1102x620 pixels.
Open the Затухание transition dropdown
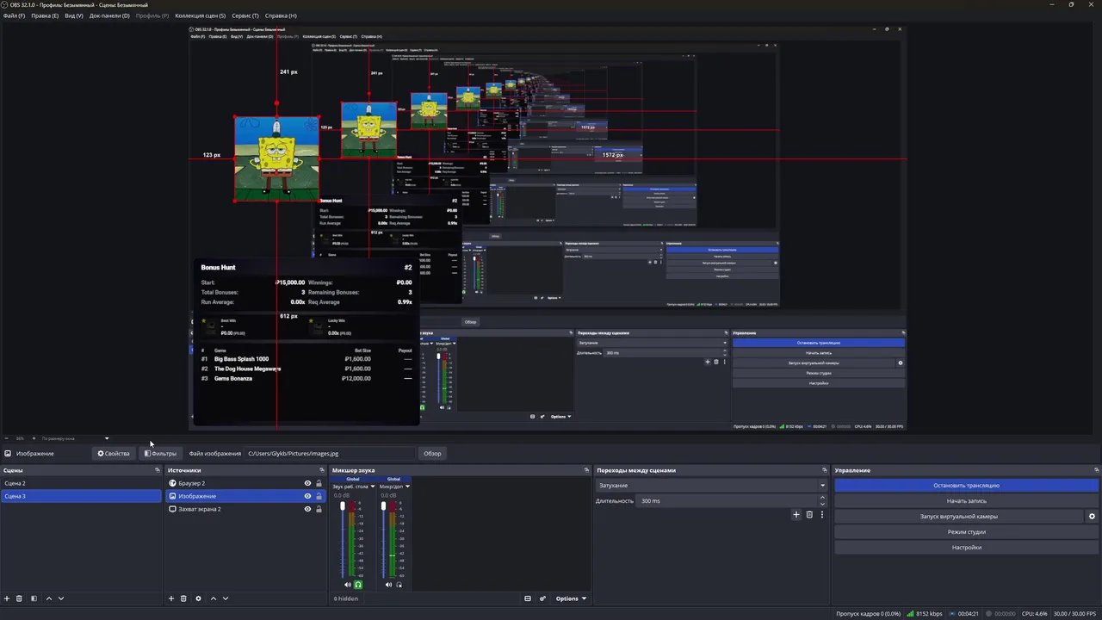coord(712,485)
